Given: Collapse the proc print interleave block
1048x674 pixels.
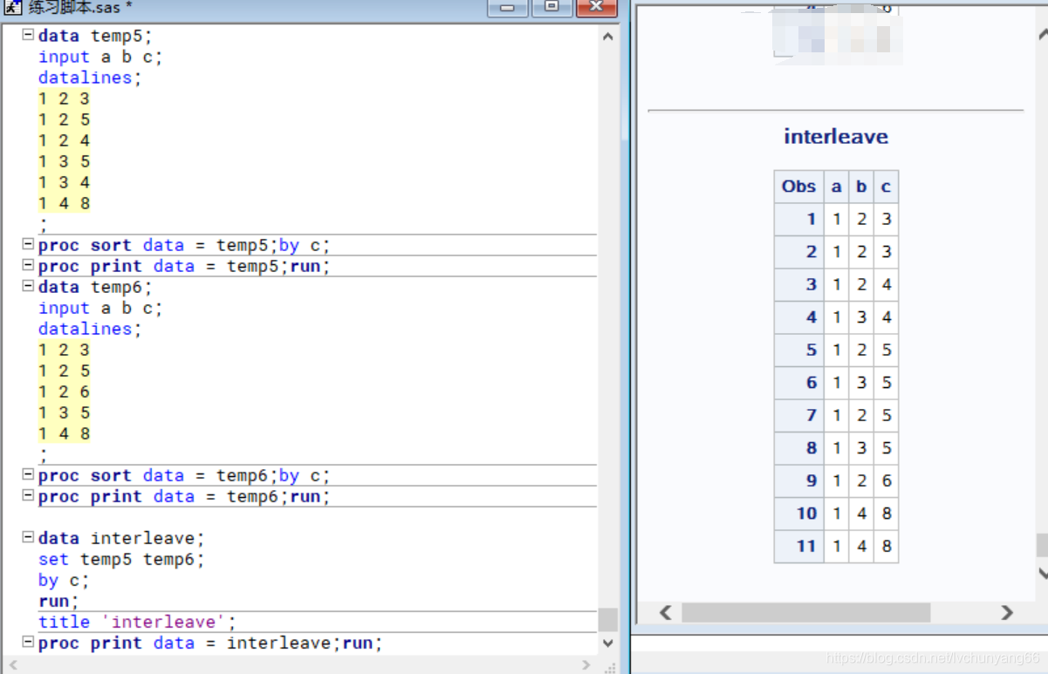Looking at the screenshot, I should (x=28, y=643).
